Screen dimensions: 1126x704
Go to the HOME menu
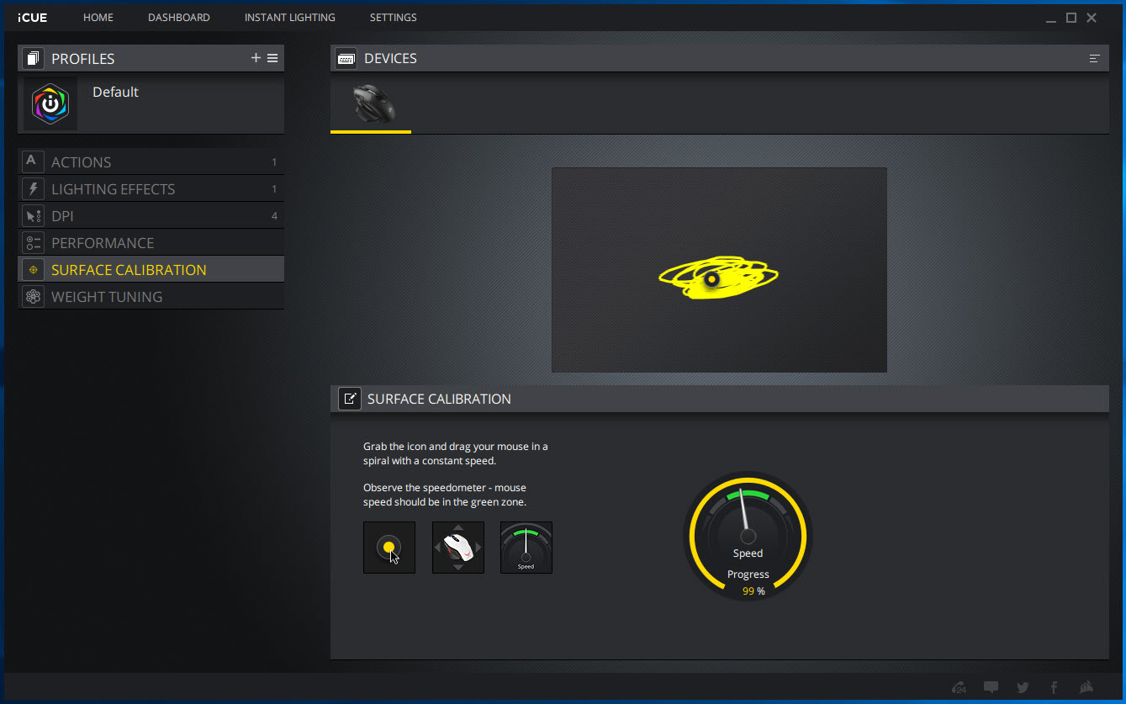[98, 18]
